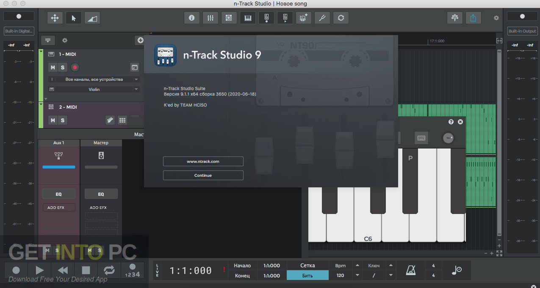This screenshot has height=288, width=540.
Task: Raise key with up arrow
Action: tap(390, 266)
